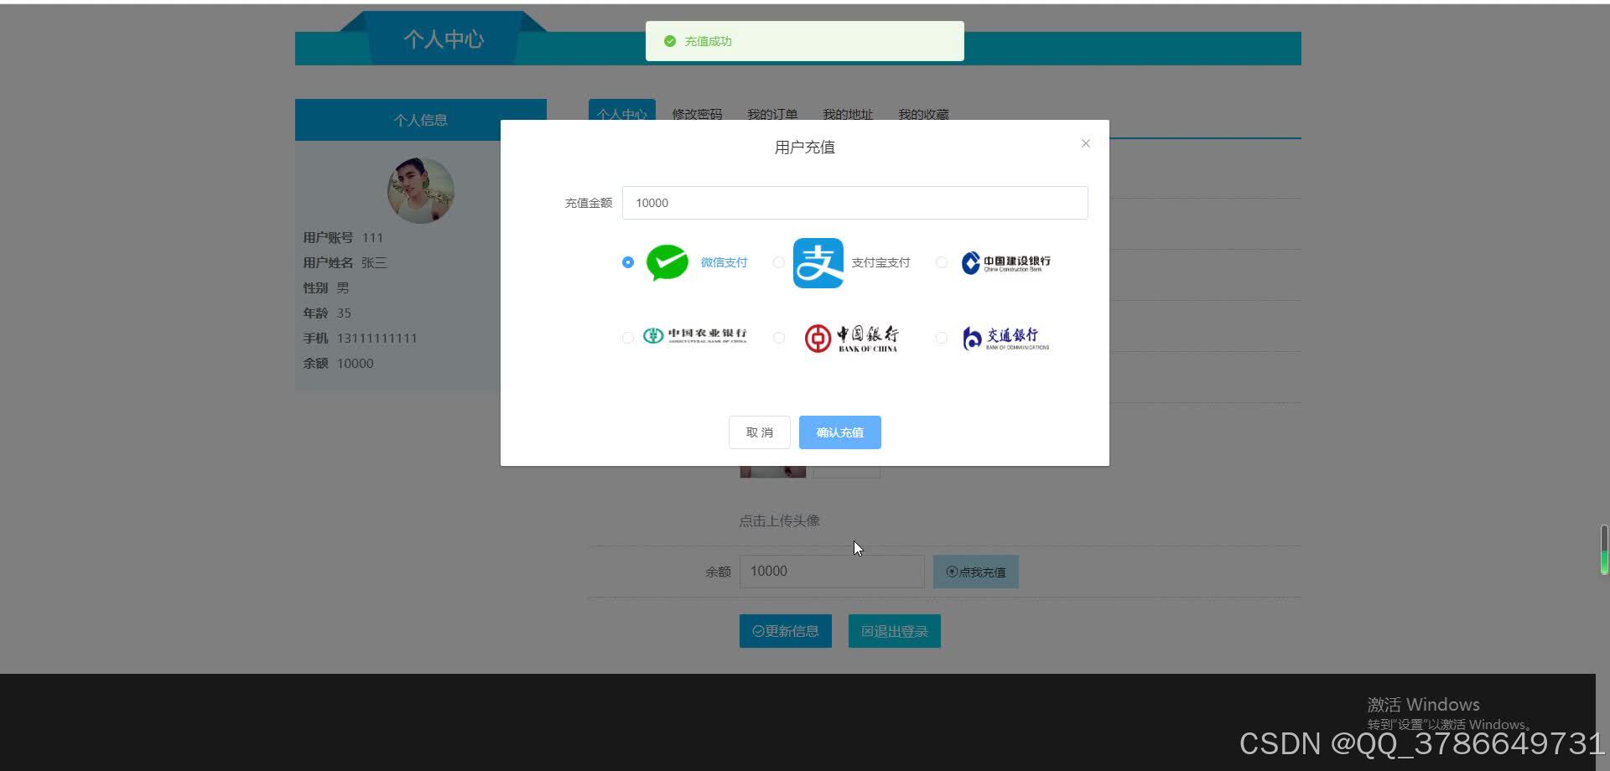
Task: Select China Construction Bank radio button
Action: click(942, 262)
